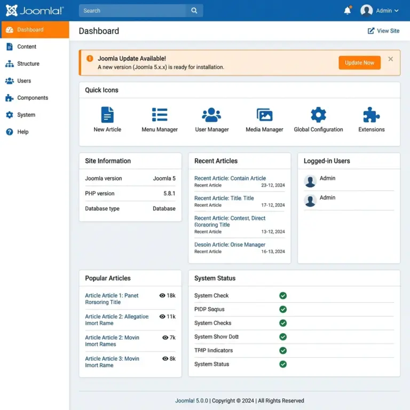
Task: Click the date '23-12, 2024'
Action: coord(273,185)
